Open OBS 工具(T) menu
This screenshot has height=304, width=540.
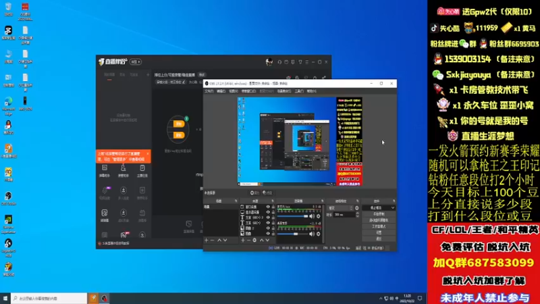pos(299,91)
